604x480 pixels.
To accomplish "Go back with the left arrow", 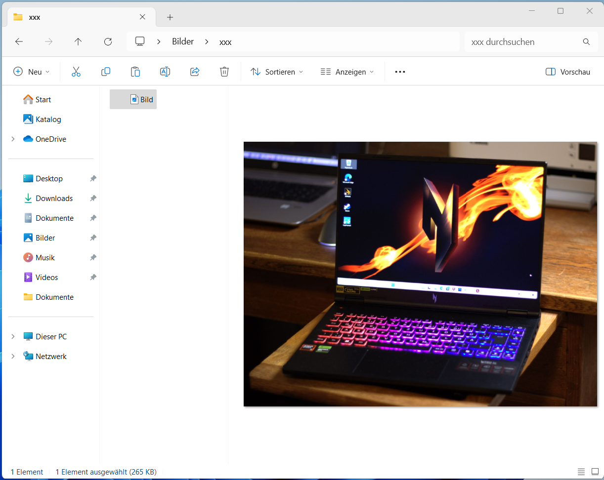I will tap(19, 42).
